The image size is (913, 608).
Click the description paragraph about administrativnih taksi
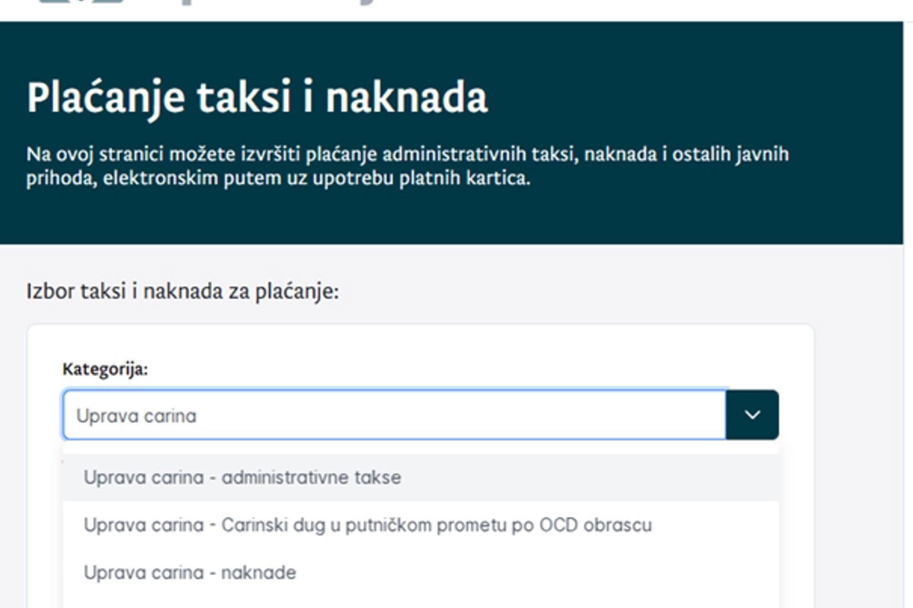click(x=408, y=166)
